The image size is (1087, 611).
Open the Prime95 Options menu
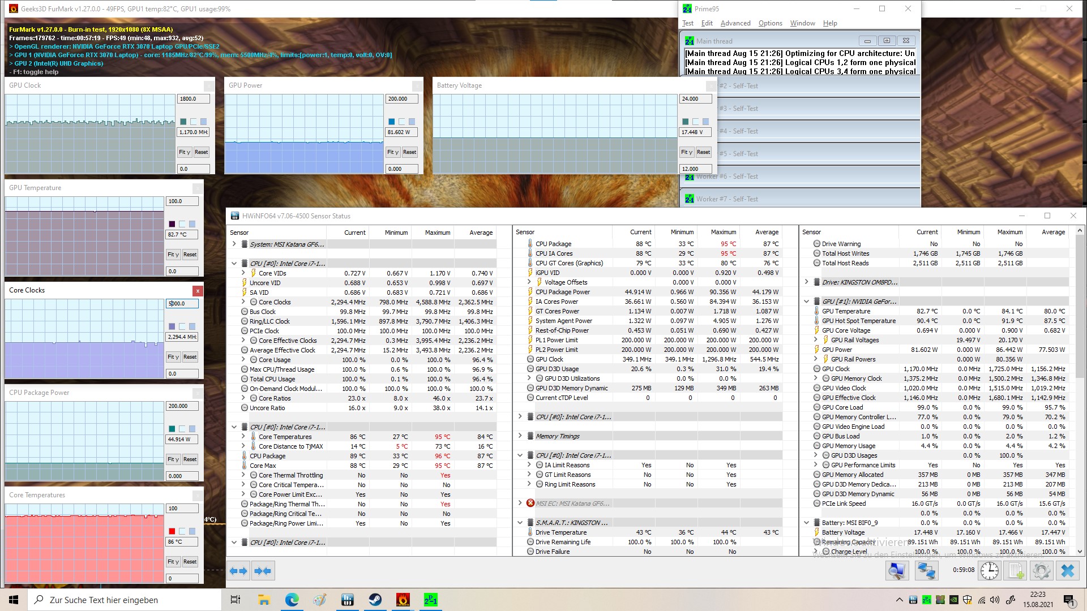pyautogui.click(x=770, y=23)
